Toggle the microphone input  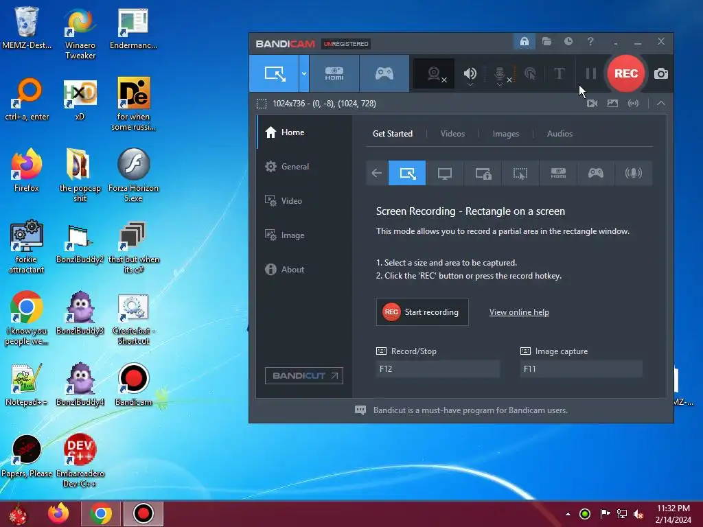[500, 74]
